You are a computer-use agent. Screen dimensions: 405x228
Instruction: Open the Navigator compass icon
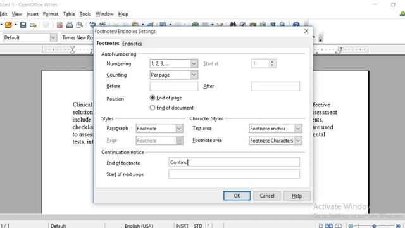point(243,25)
